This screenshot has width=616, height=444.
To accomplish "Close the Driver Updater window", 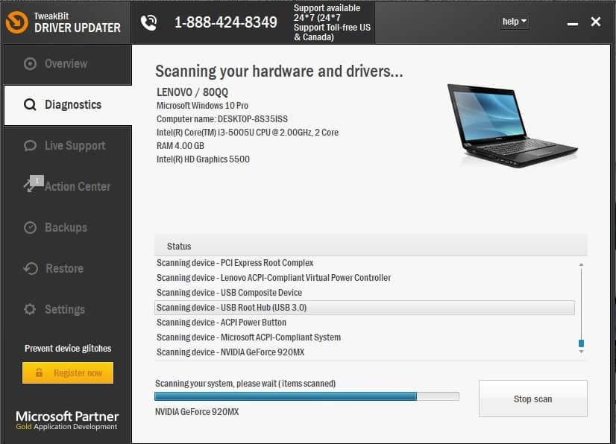I will [x=596, y=22].
